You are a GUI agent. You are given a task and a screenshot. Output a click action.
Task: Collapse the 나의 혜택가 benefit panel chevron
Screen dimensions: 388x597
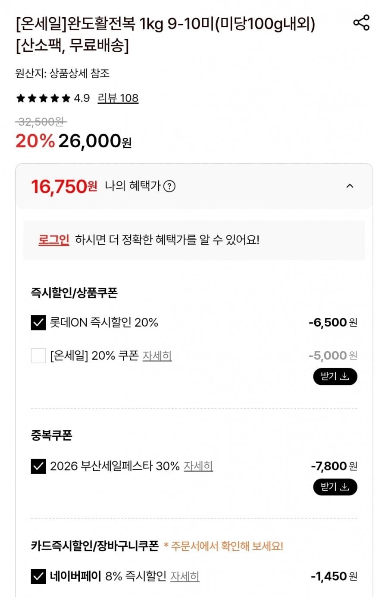(x=350, y=186)
